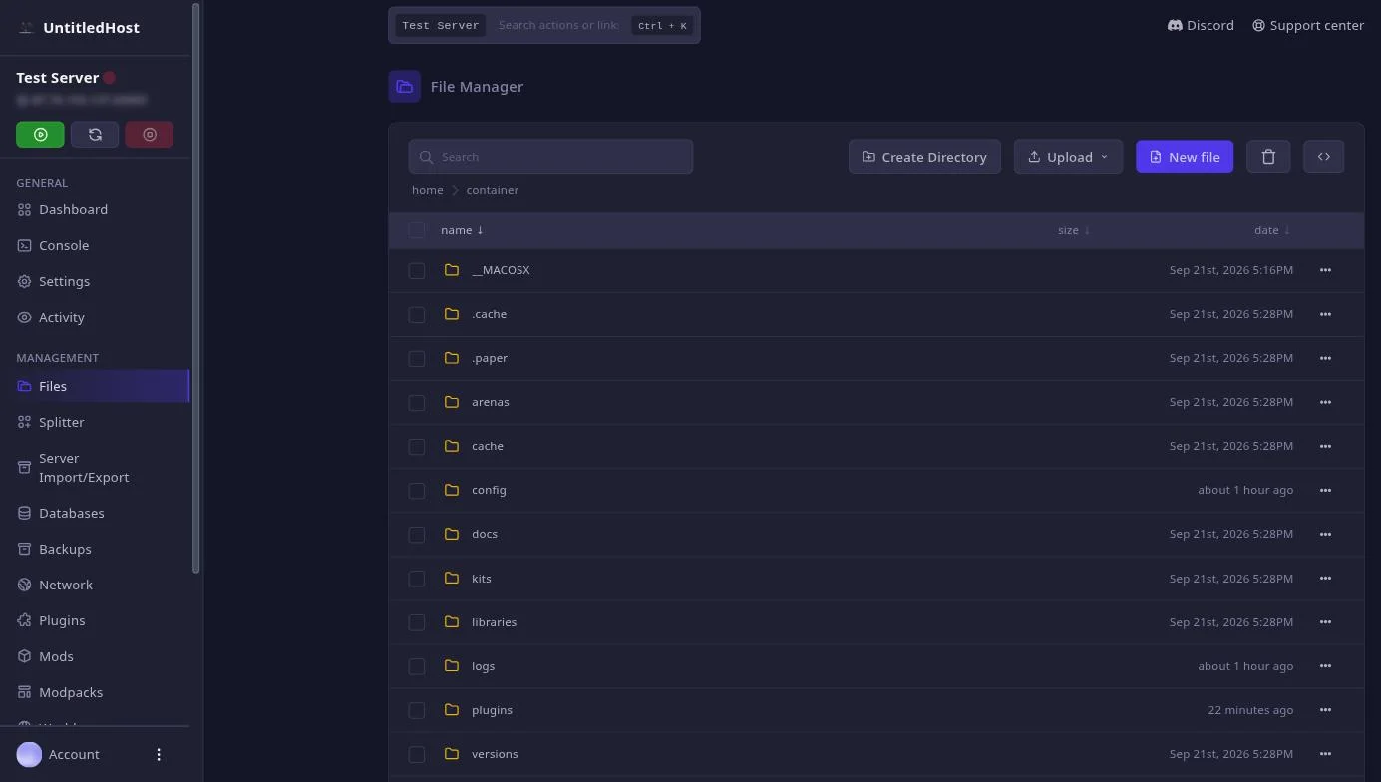Screen dimensions: 1381x782
Task: Click the Account avatar
Action: coord(29,755)
